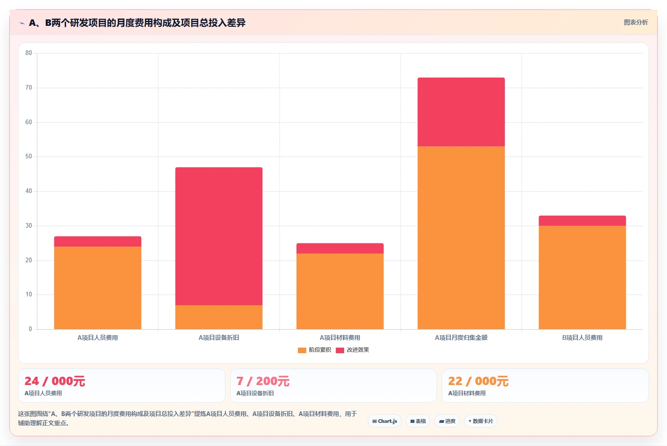Click the orange segment of A项目设备折旧 bar
Image resolution: width=667 pixels, height=446 pixels.
point(219,317)
